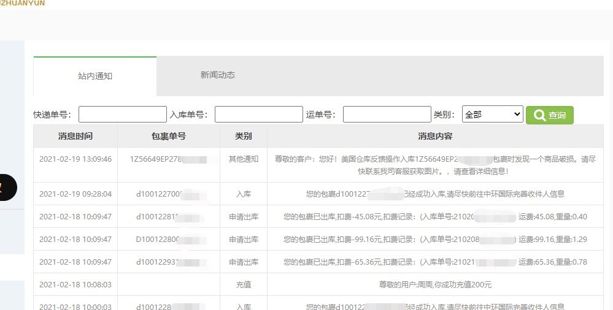Click the 类别 table column header
The image size is (613, 310).
pyautogui.click(x=243, y=136)
